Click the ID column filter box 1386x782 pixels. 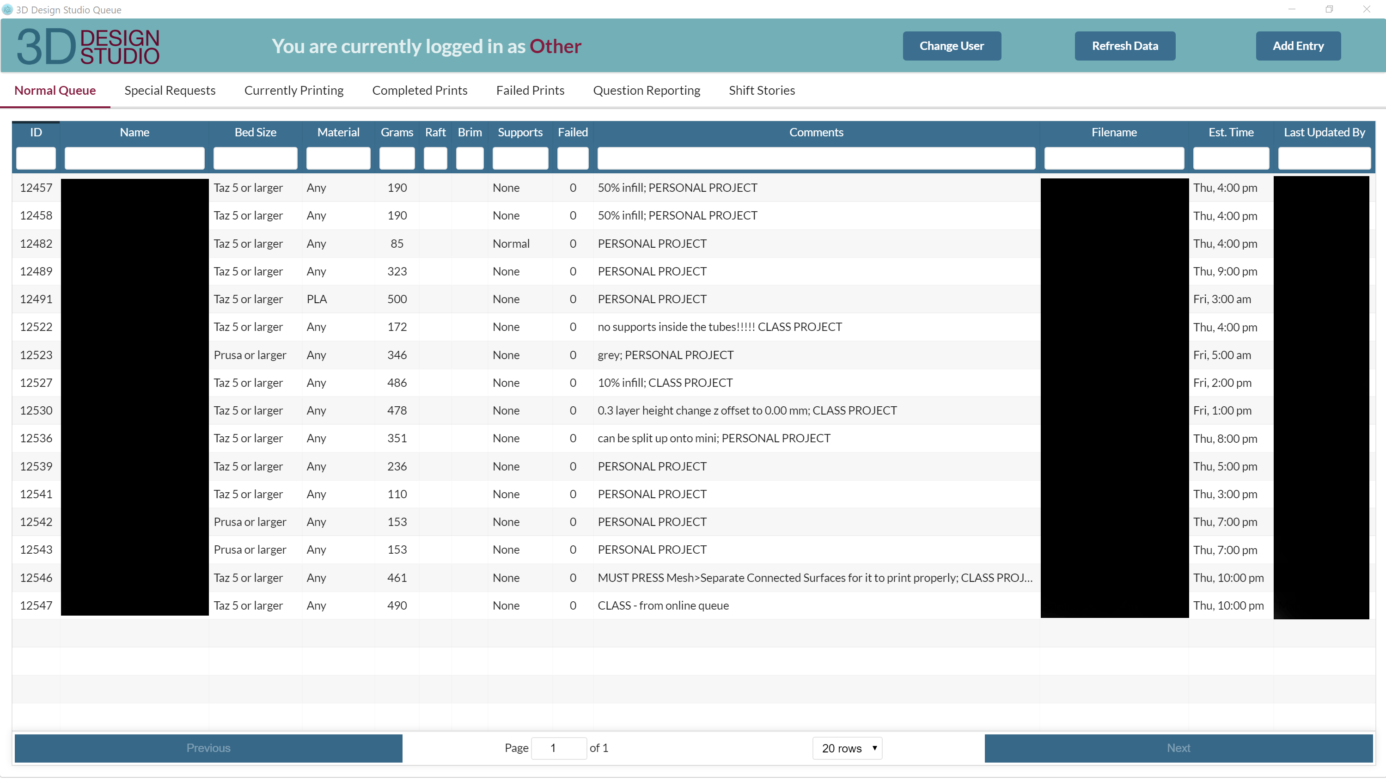tap(36, 158)
